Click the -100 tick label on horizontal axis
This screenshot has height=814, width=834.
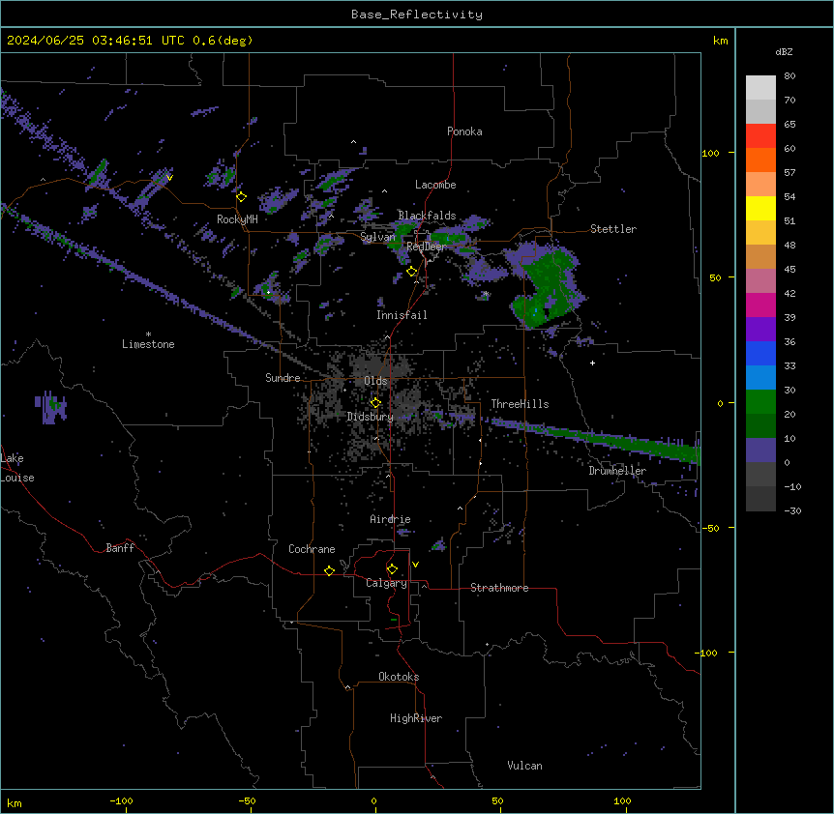[121, 800]
